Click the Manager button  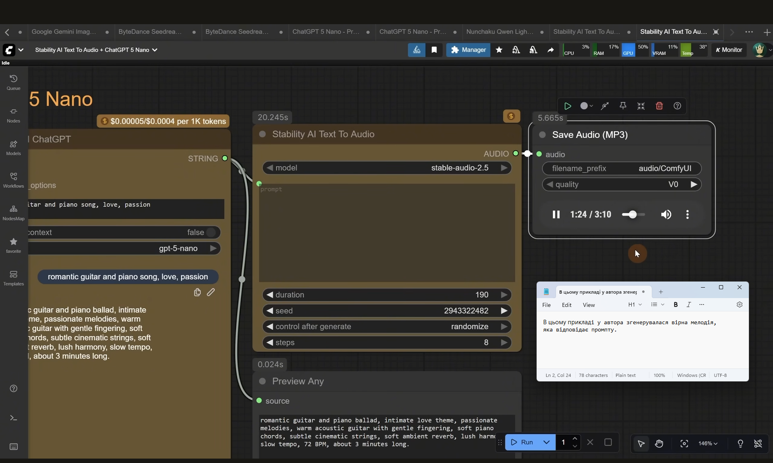pos(468,50)
